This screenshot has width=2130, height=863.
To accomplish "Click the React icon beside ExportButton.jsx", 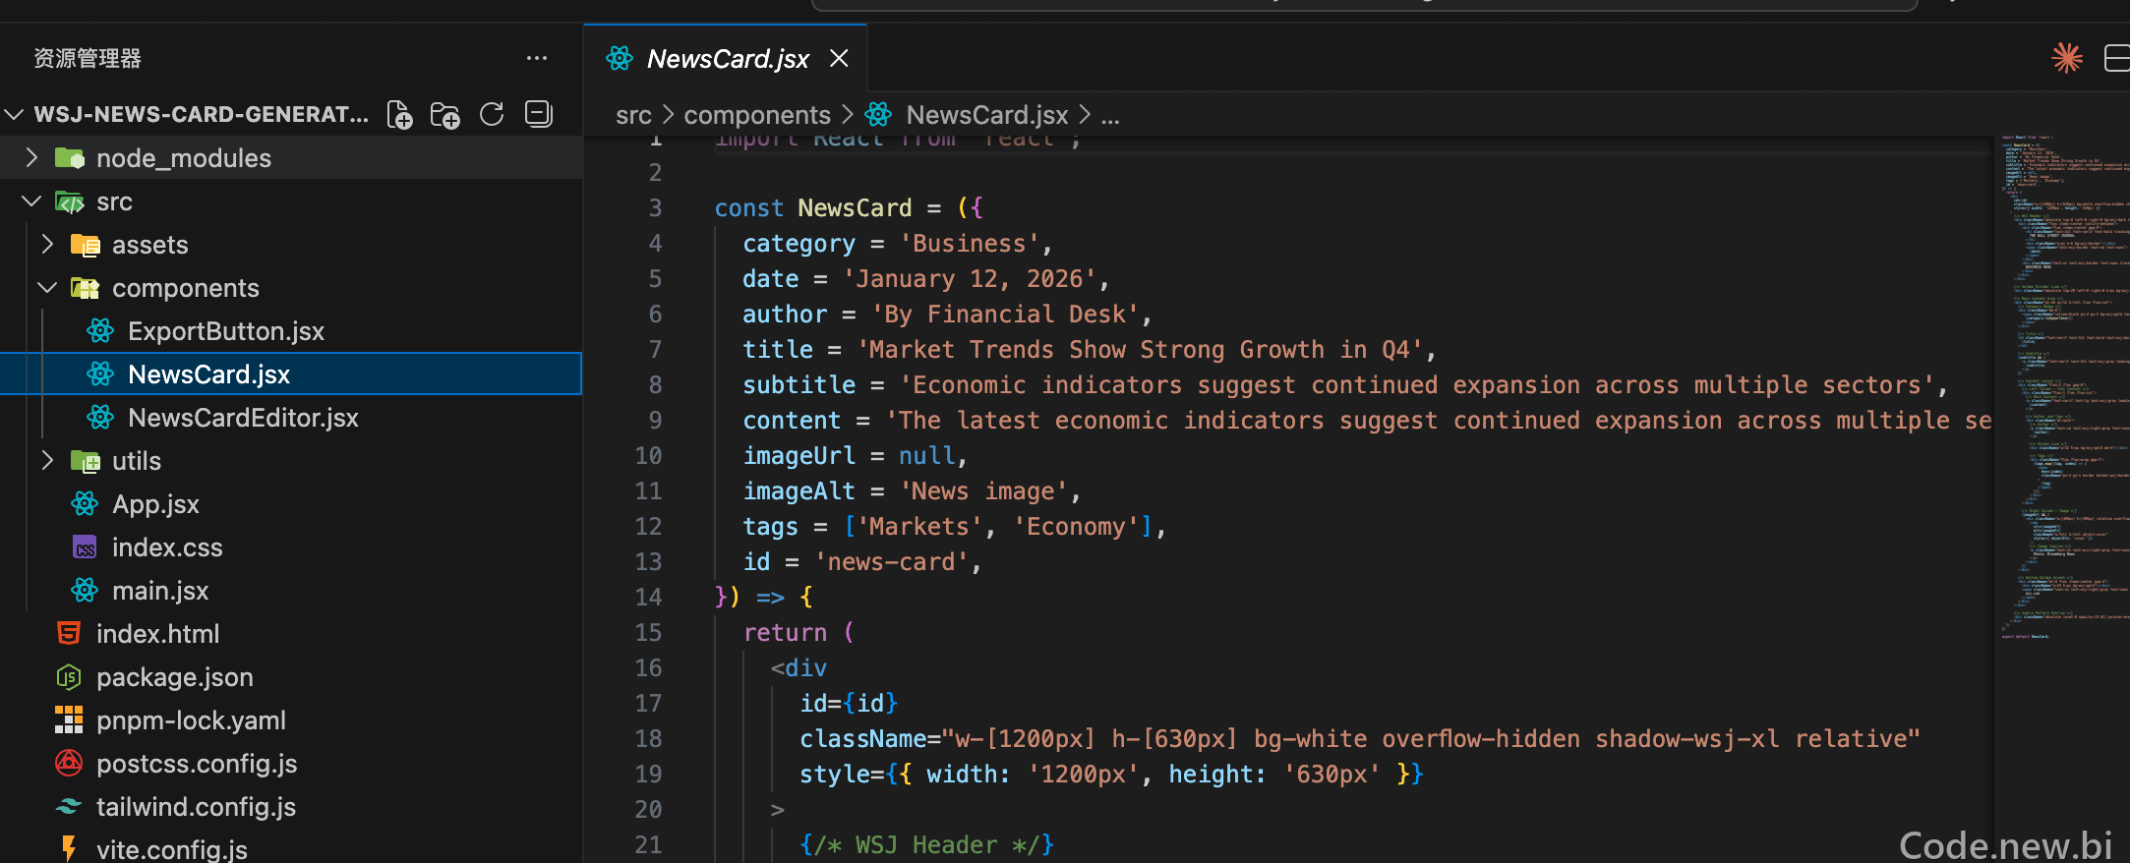I will [x=100, y=331].
